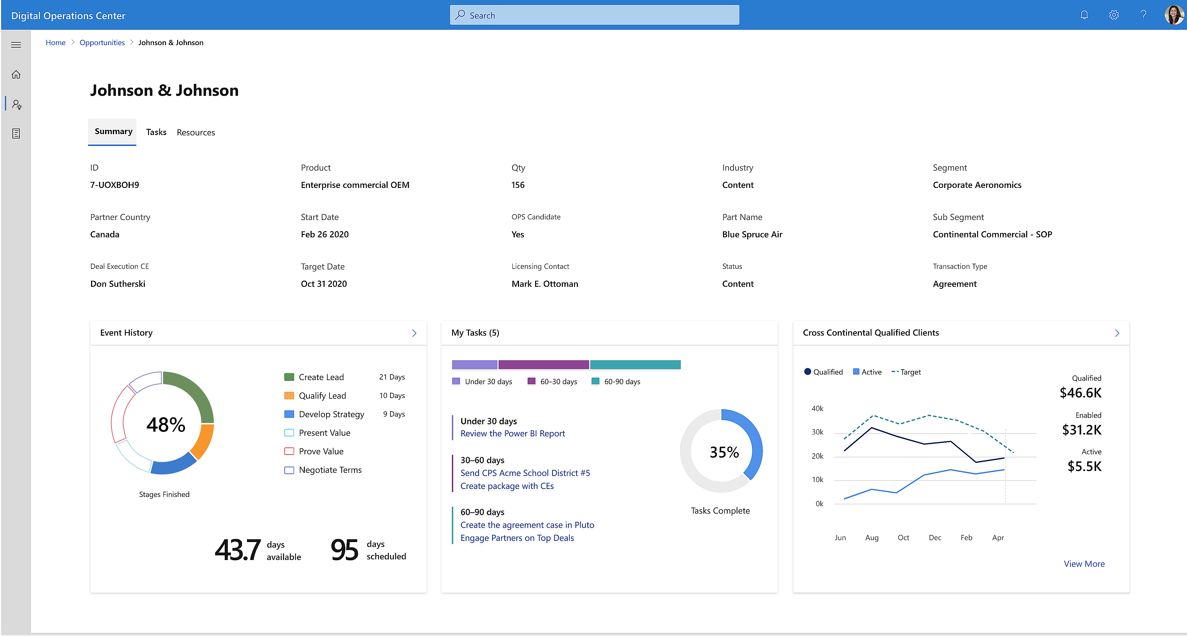Click the search magnifier icon

[x=460, y=15]
